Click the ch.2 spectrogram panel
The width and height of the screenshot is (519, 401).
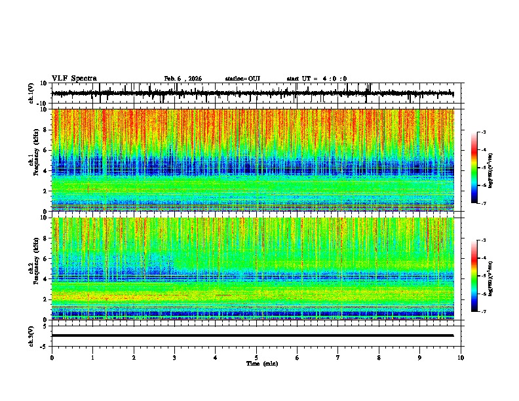coord(253,269)
